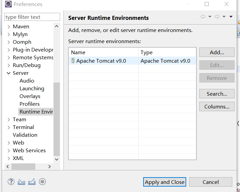Click the Export preferences icon

pos(32,182)
